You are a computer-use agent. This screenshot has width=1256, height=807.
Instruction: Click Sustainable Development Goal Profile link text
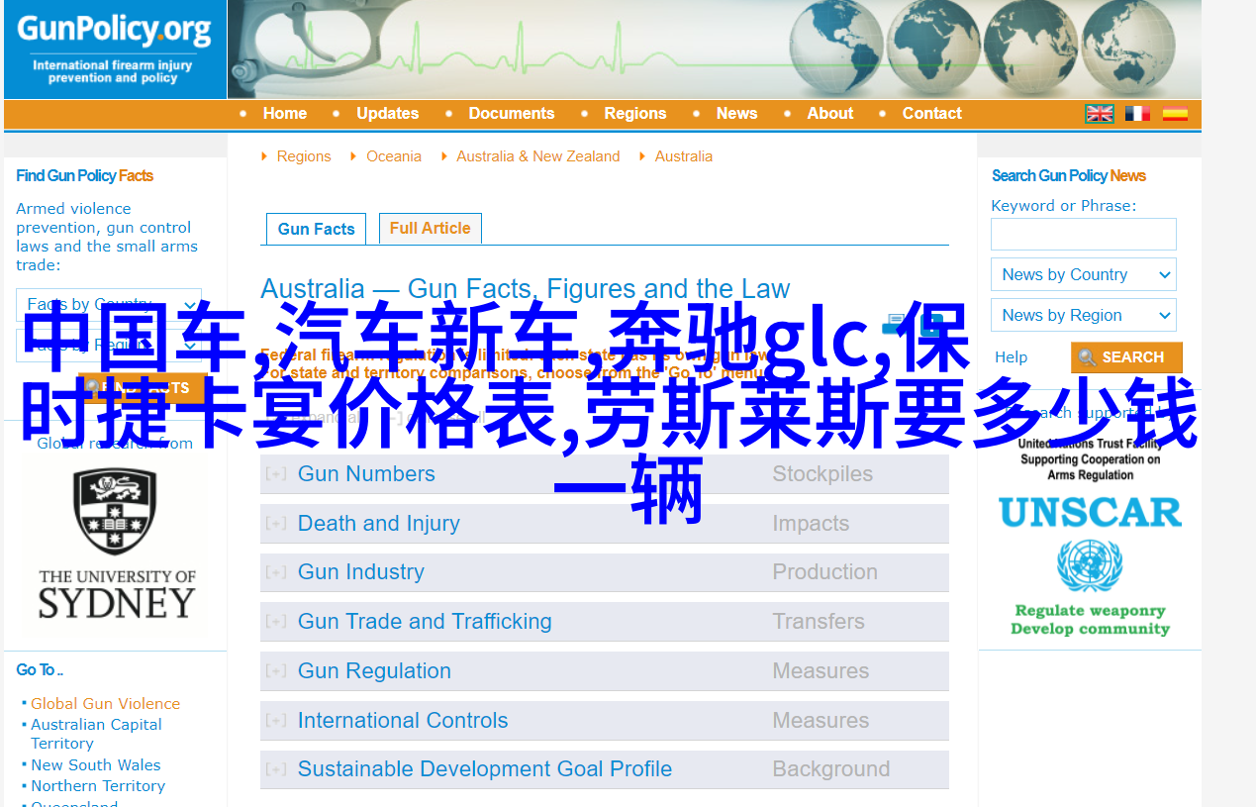click(x=485, y=769)
